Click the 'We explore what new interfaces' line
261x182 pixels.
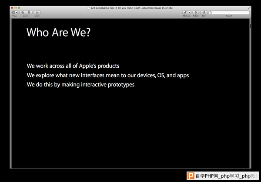click(x=108, y=76)
